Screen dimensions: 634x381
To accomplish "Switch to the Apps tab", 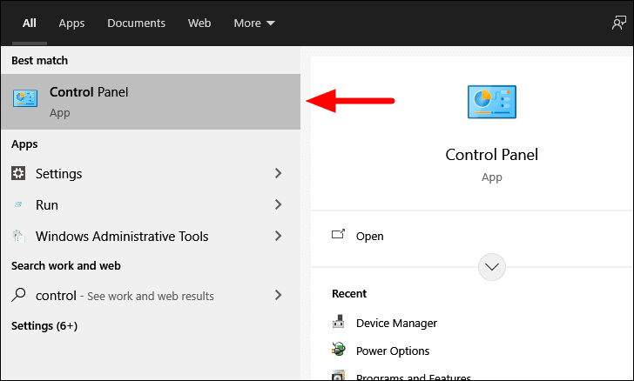I will coord(71,23).
